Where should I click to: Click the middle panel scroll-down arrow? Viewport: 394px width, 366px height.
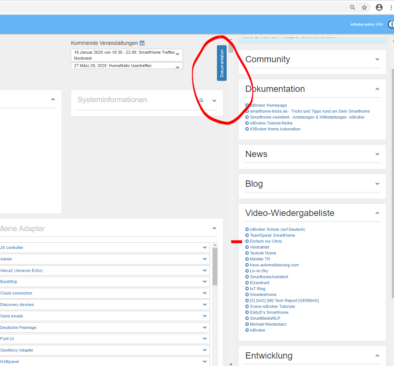[231, 364]
